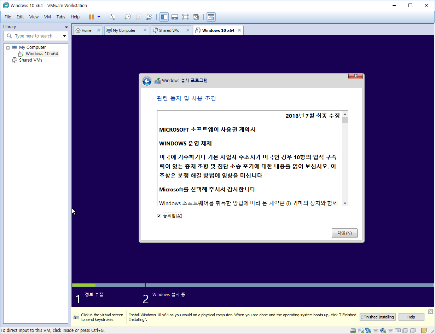Dismiss the yellow installation hint bar

[430, 312]
